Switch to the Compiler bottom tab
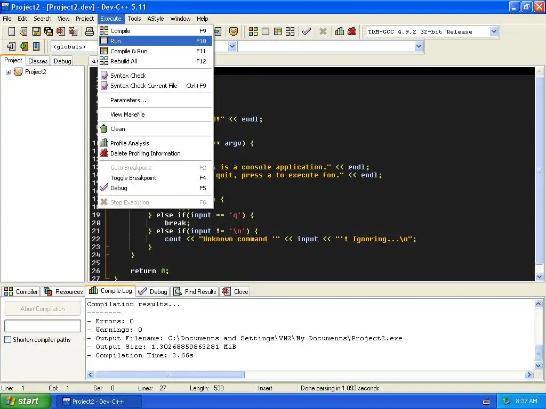 click(21, 291)
